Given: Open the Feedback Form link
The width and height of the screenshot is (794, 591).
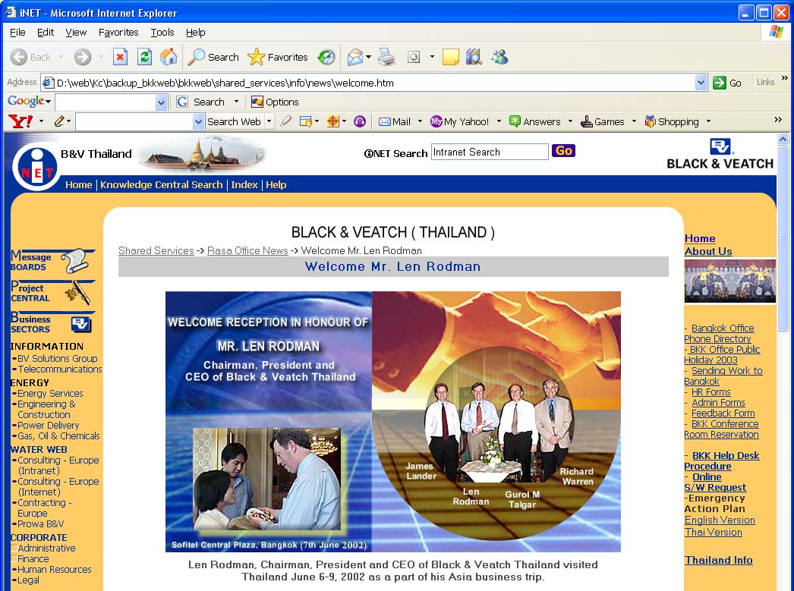Looking at the screenshot, I should [723, 413].
